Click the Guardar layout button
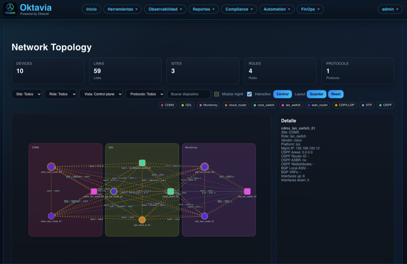Image resolution: width=407 pixels, height=264 pixels. point(316,94)
